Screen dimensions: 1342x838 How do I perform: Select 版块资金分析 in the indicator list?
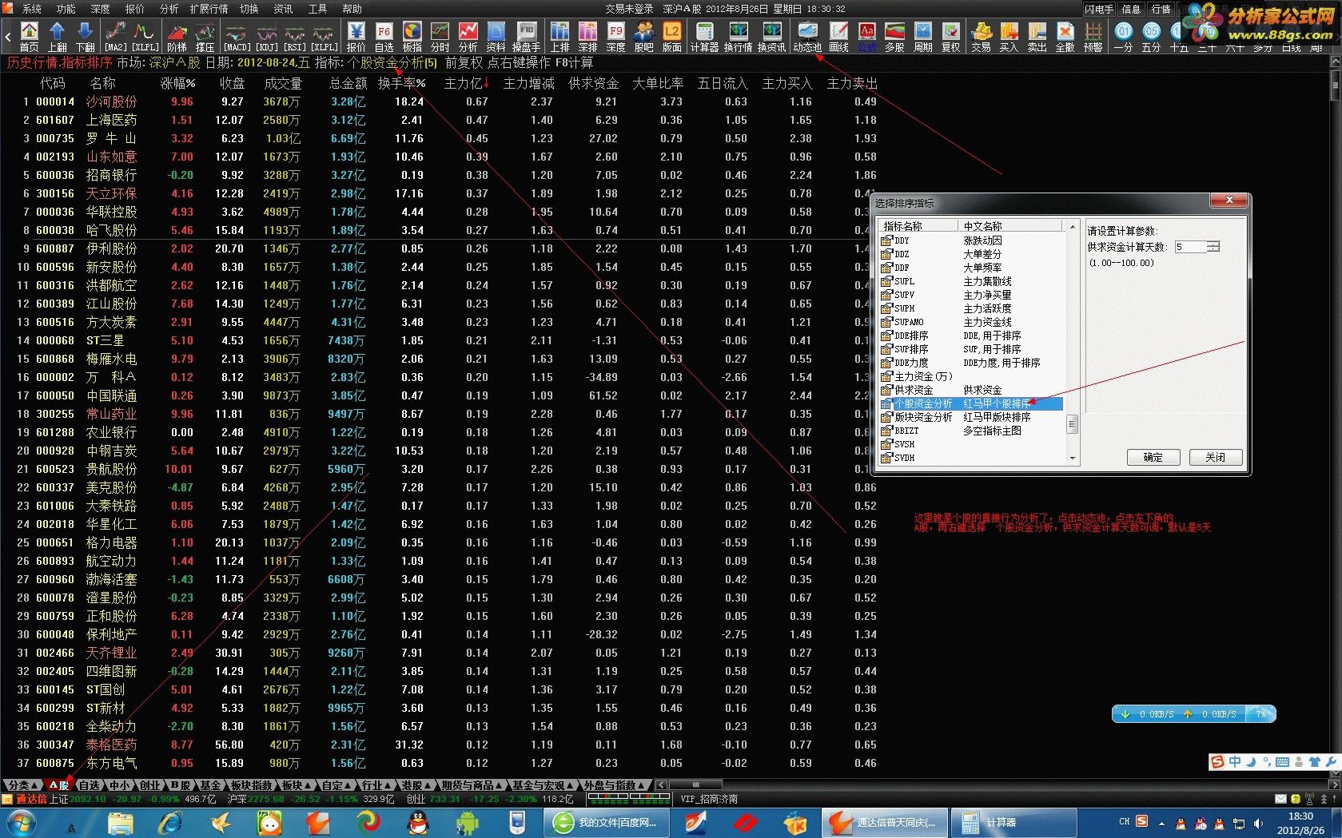[971, 417]
